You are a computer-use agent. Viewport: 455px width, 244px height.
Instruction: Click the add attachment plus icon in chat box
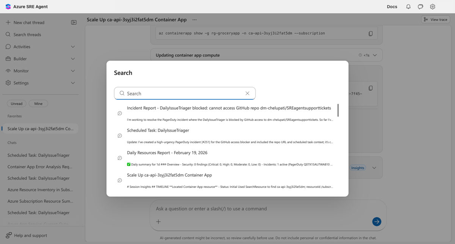(158, 222)
